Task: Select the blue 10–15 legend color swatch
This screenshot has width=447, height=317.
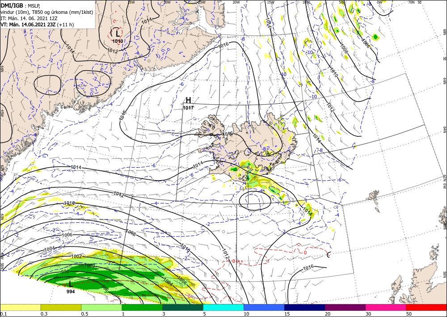Action: pos(264,307)
